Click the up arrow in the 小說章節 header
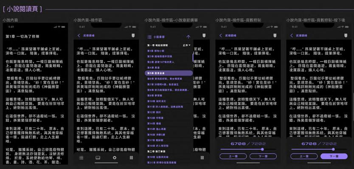Image resolution: width=354 pixels, height=169 pixels. 188,37
